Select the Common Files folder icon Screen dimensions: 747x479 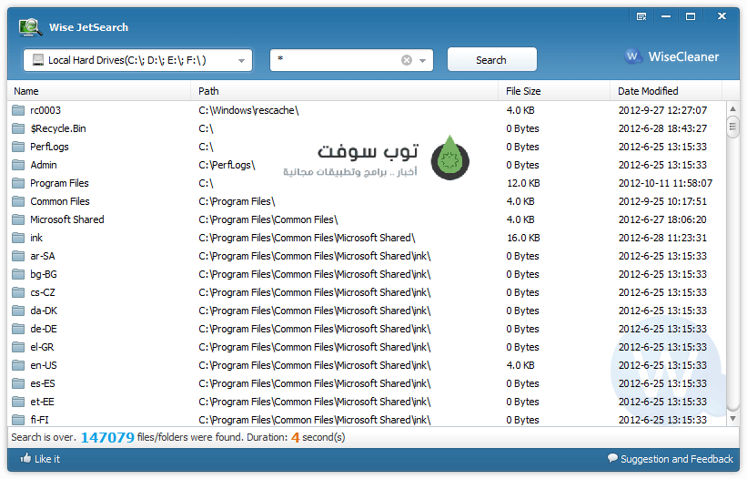point(18,201)
